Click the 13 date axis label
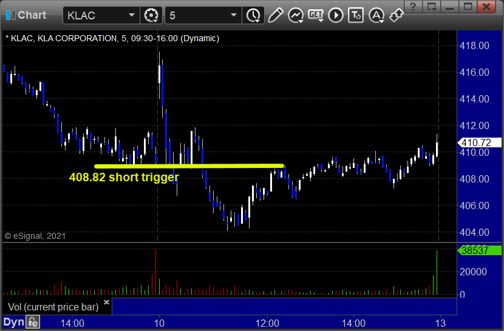This screenshot has height=331, width=504. (440, 323)
